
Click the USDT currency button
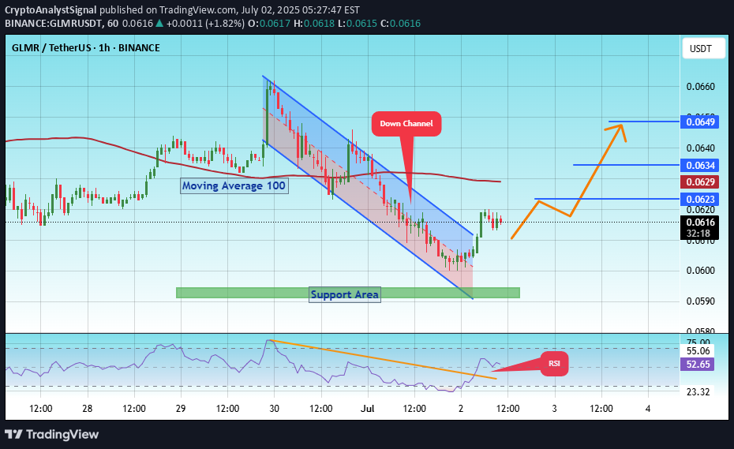click(703, 49)
